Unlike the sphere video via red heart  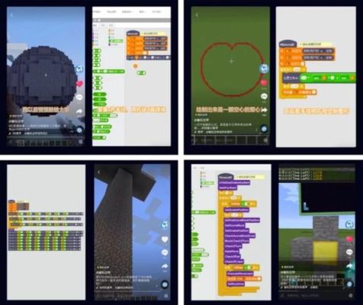click(x=79, y=83)
